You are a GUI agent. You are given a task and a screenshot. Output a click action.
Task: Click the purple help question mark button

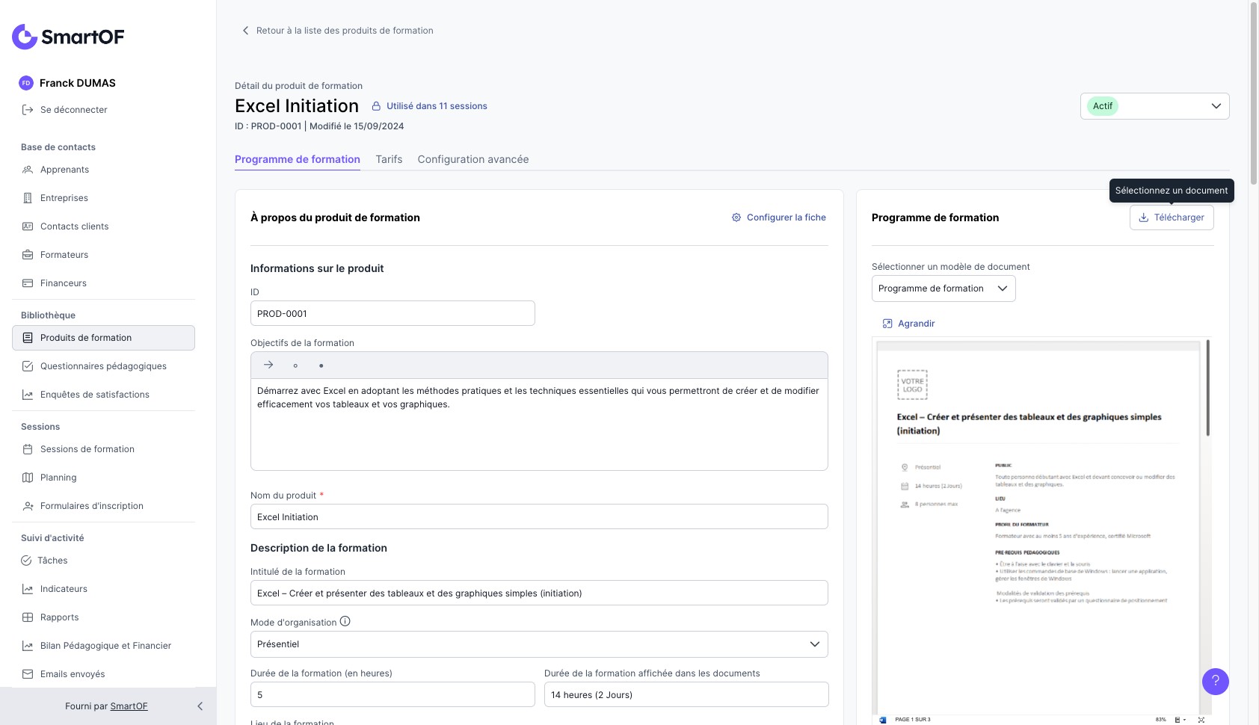pyautogui.click(x=1215, y=681)
